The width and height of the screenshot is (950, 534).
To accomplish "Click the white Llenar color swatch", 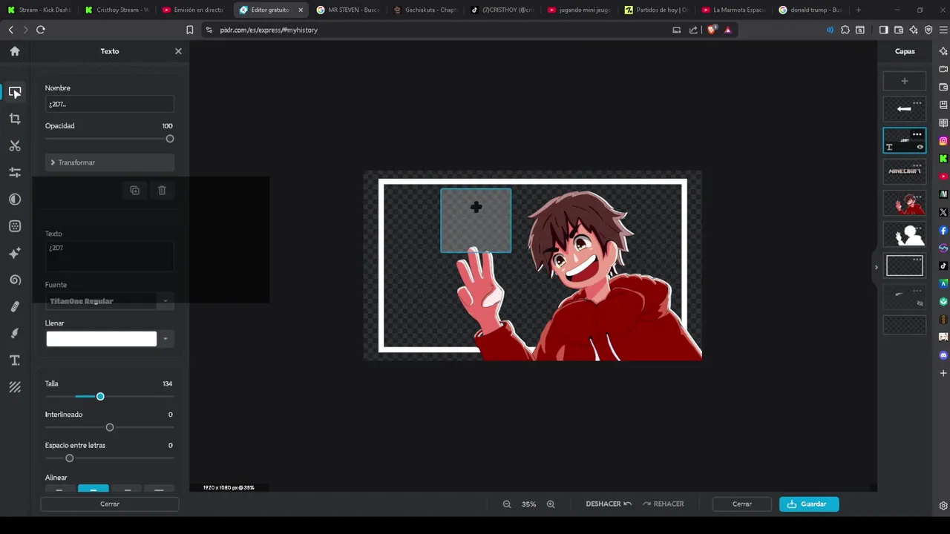I will click(102, 339).
